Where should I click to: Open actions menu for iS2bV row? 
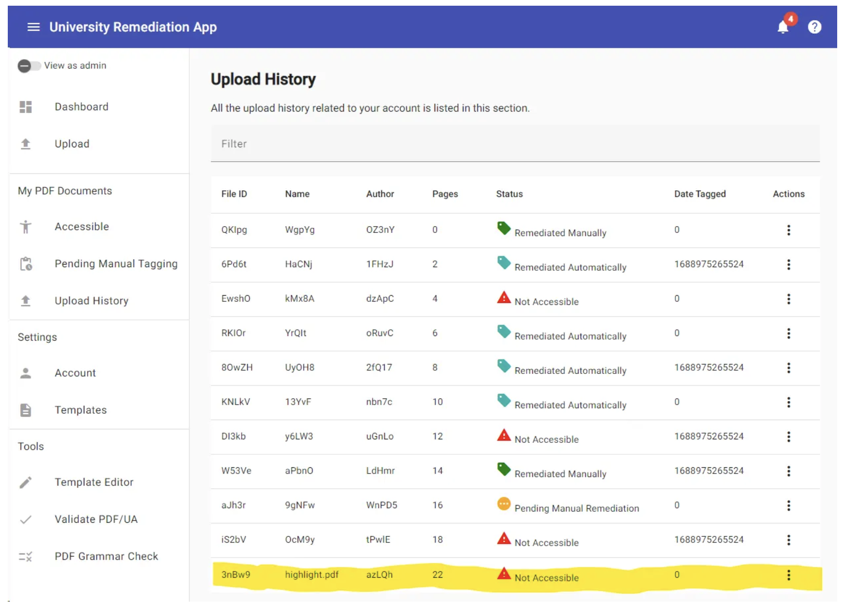(788, 540)
